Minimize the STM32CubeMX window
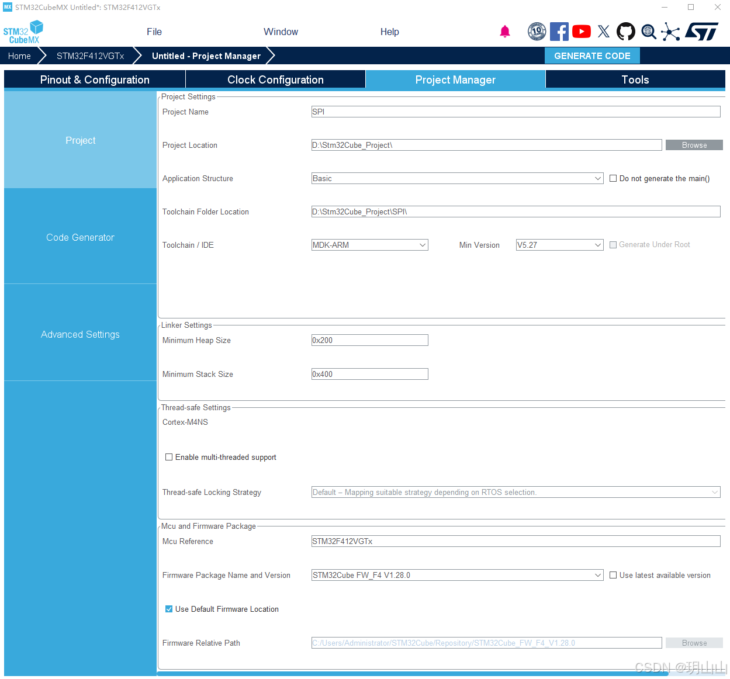 click(665, 7)
